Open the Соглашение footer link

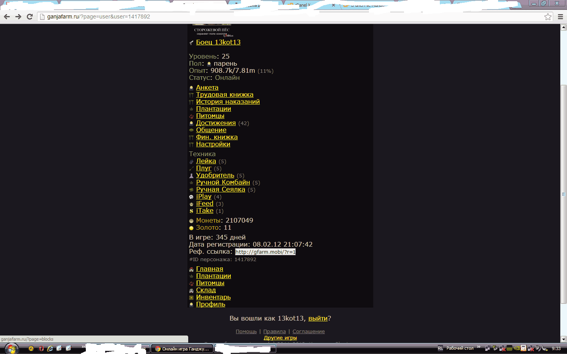point(309,332)
